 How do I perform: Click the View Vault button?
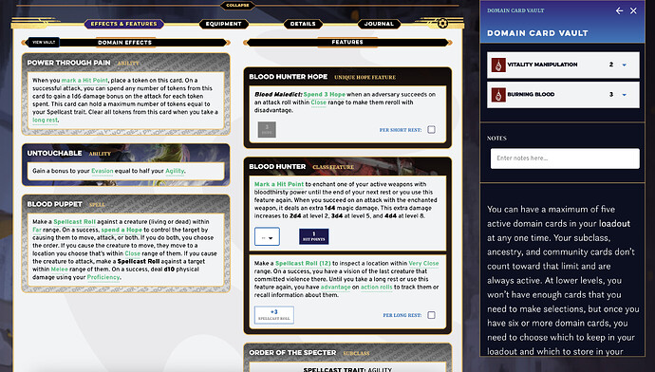(44, 42)
